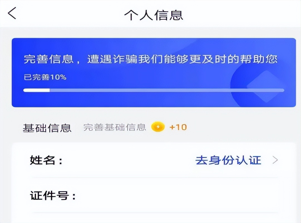Click the back arrow to return
The width and height of the screenshot is (301, 223).
pos(12,13)
